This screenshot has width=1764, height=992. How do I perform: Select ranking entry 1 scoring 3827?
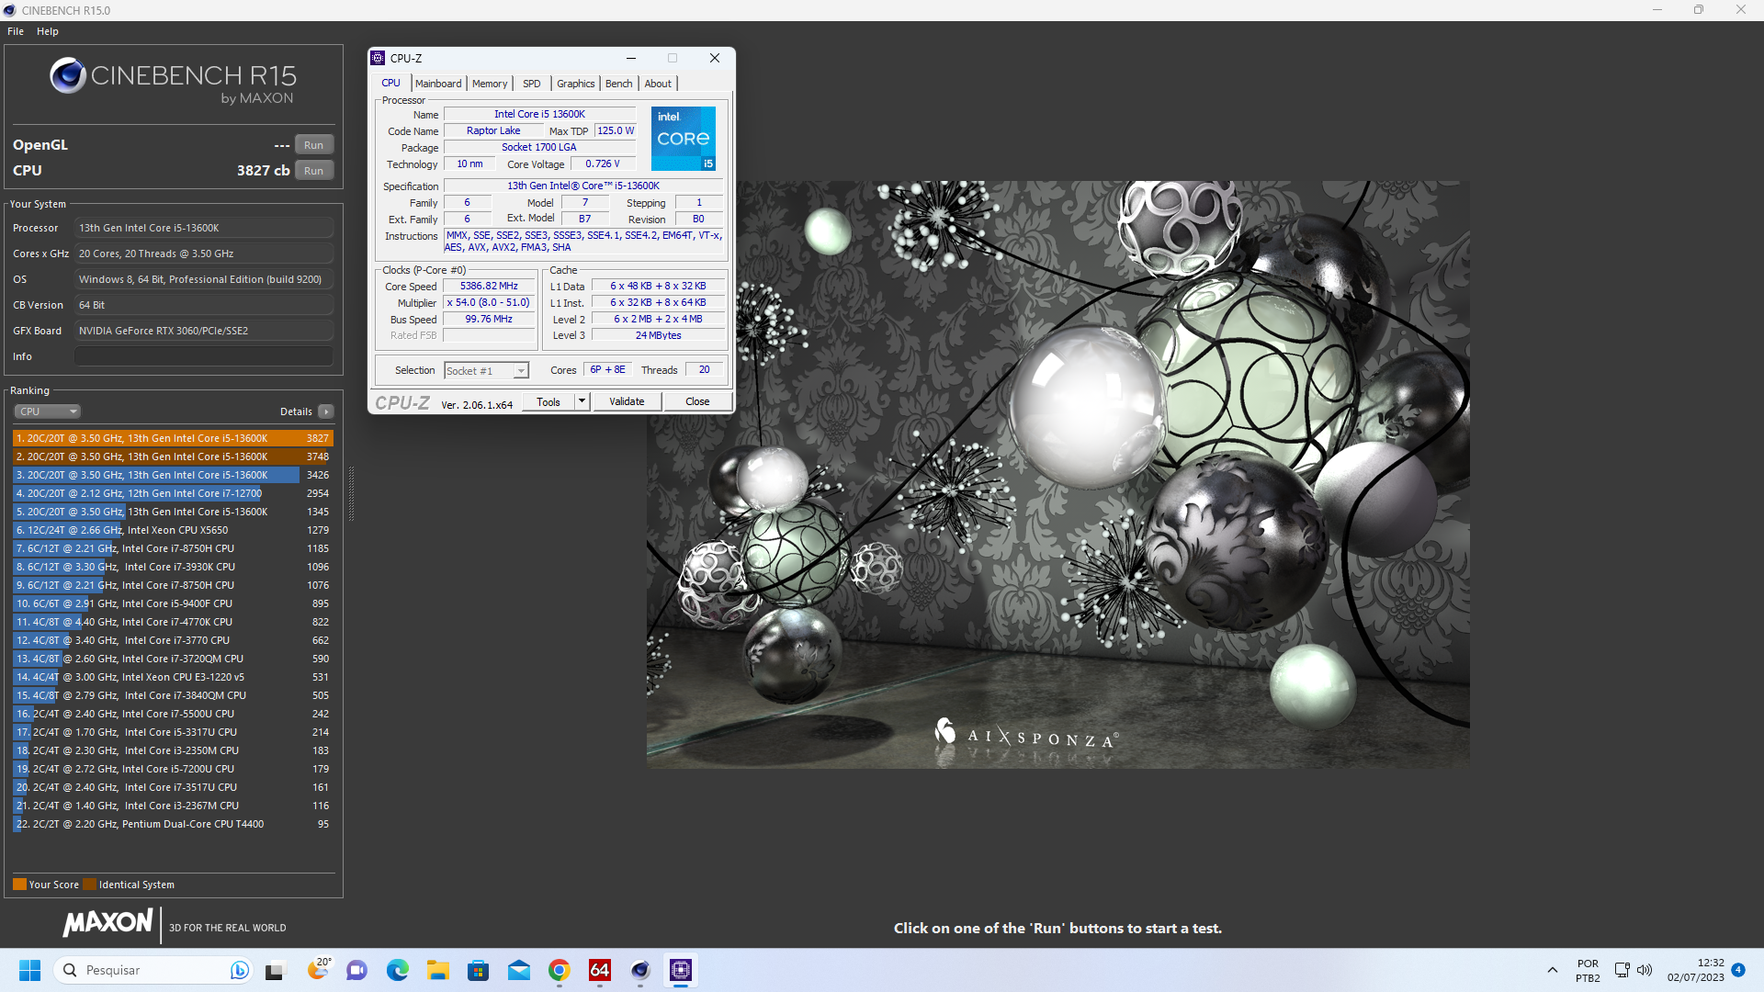pyautogui.click(x=173, y=438)
